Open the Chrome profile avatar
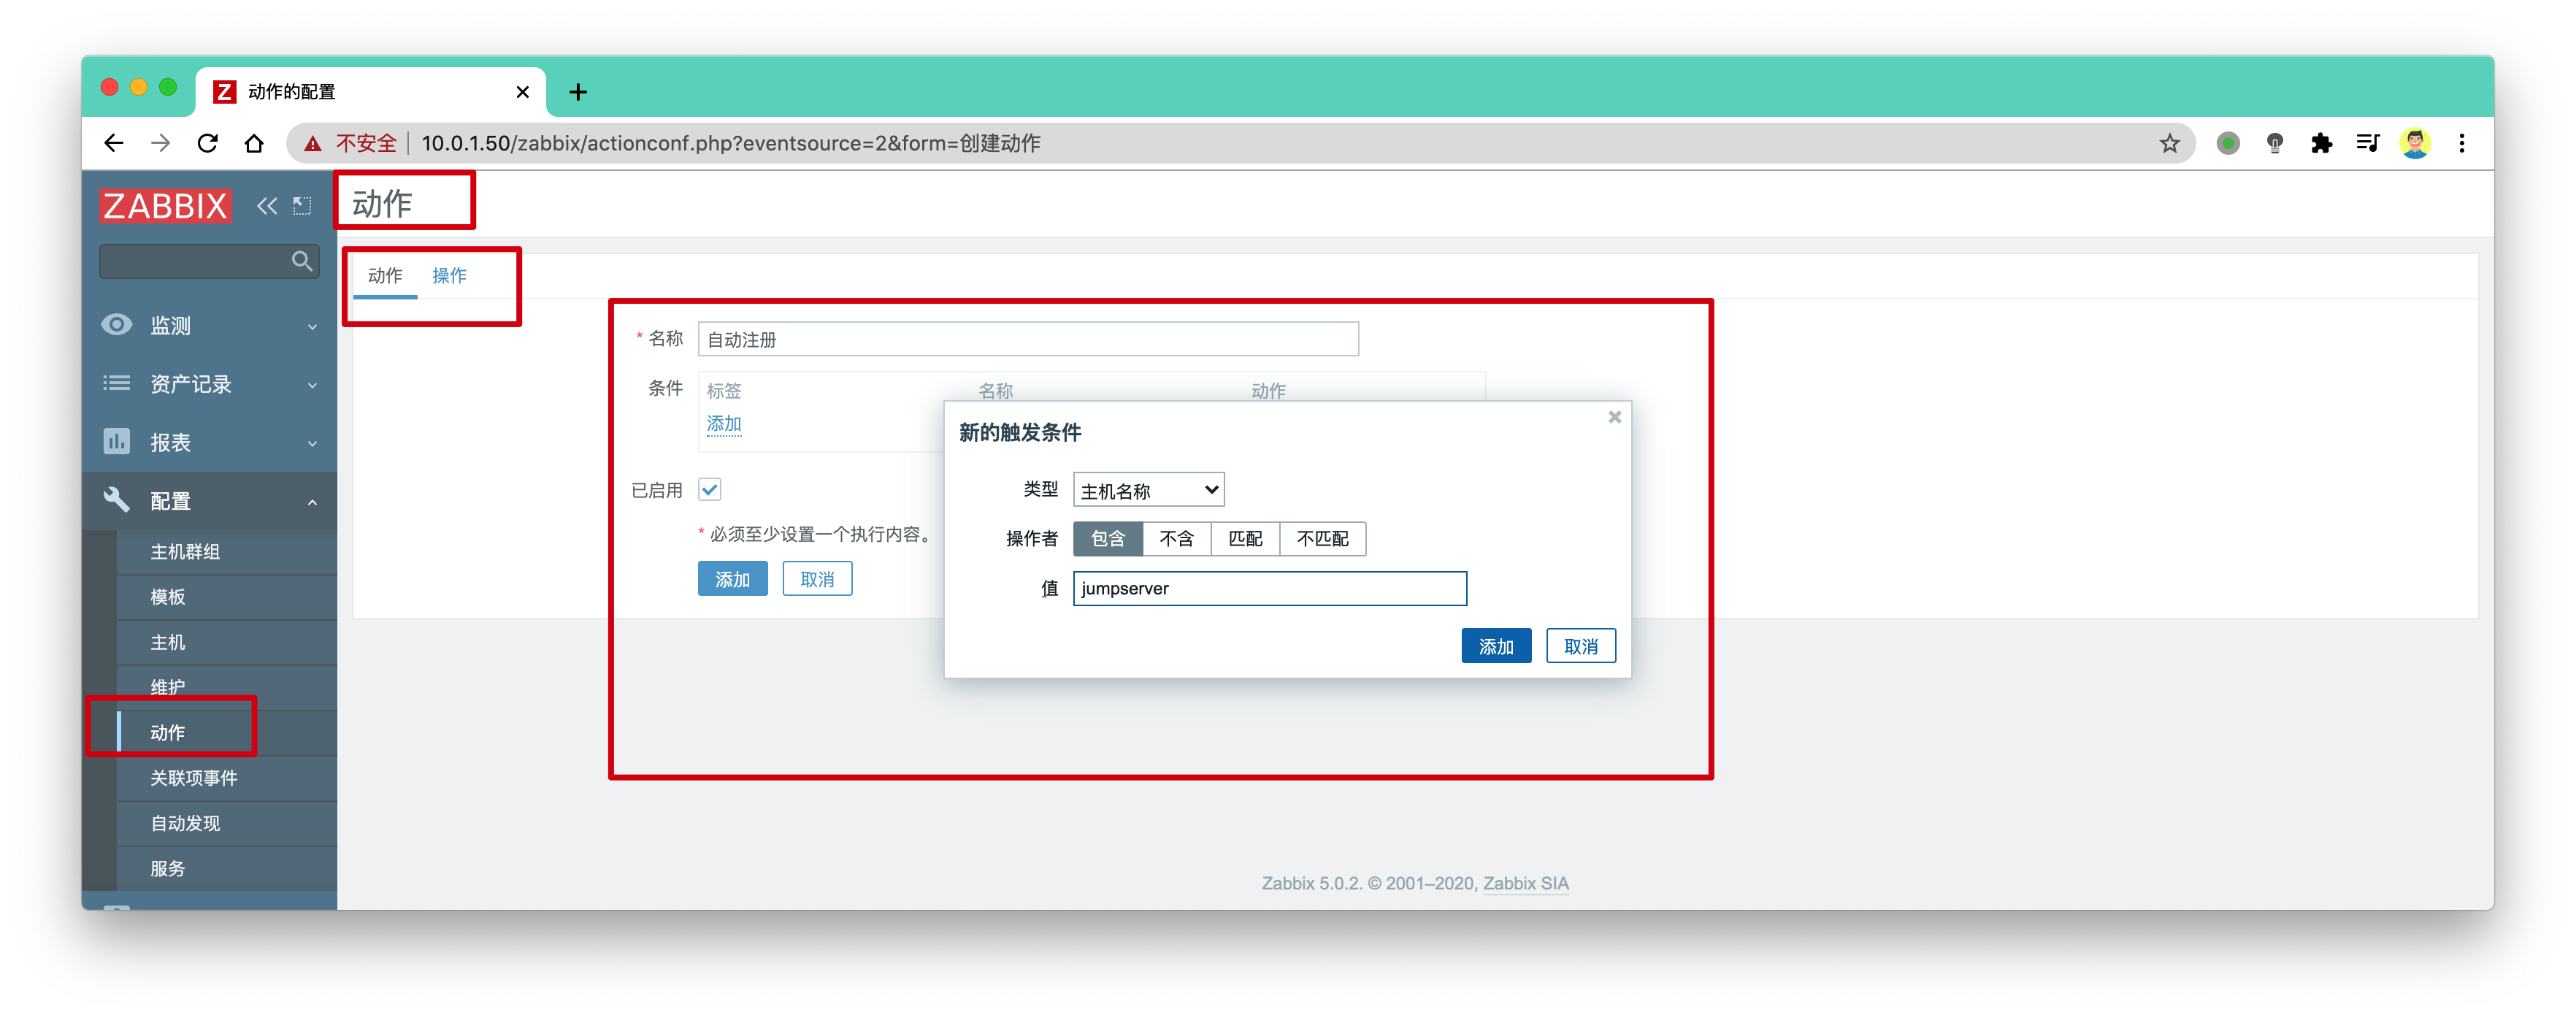 pos(2414,143)
